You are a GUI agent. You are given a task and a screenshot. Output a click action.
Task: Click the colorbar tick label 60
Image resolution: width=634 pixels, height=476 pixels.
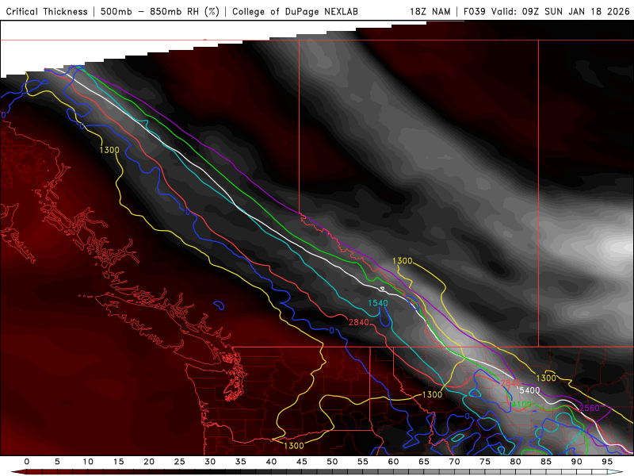pyautogui.click(x=393, y=462)
